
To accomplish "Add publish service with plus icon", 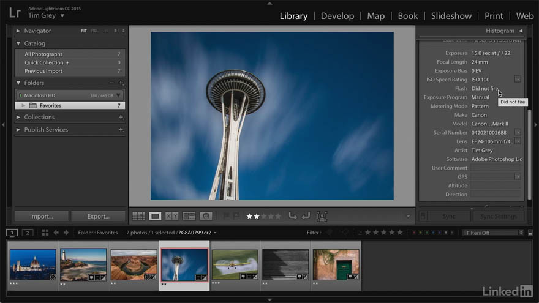I will [121, 130].
